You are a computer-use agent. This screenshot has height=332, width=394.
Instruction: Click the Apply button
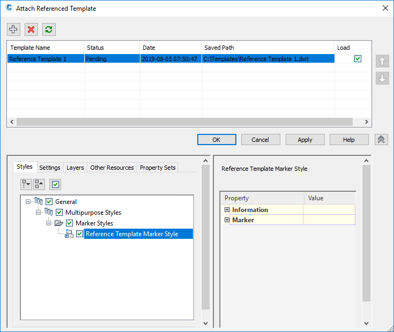coord(305,140)
